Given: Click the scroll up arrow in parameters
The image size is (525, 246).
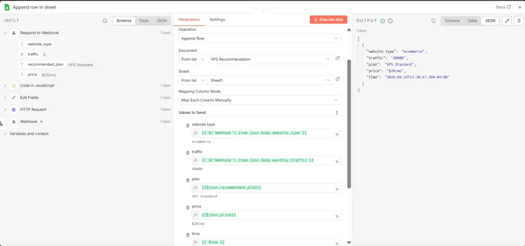Looking at the screenshot, I should point(349,30).
